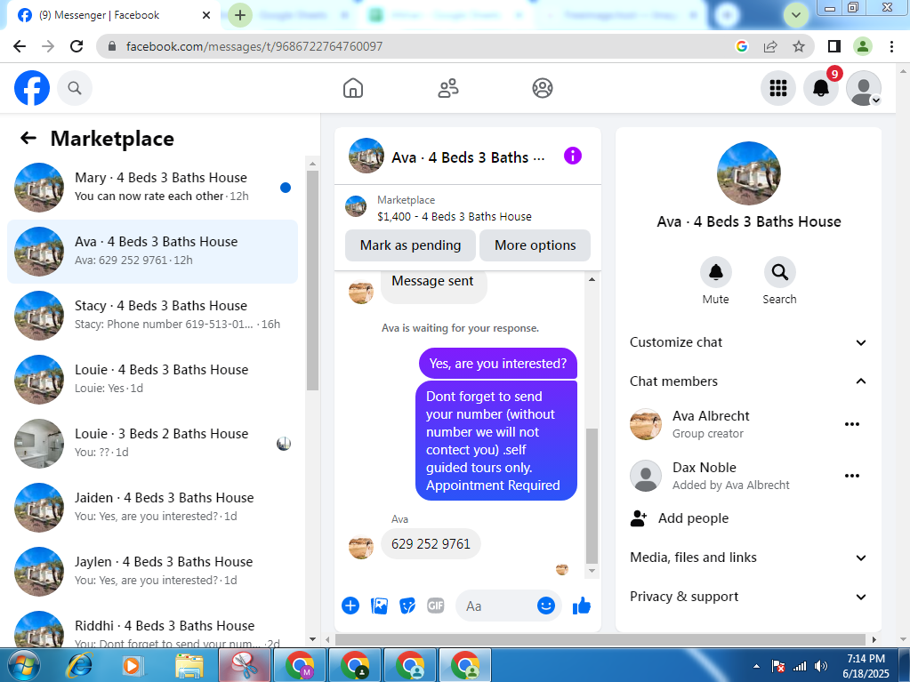Click the More options button

pos(536,245)
